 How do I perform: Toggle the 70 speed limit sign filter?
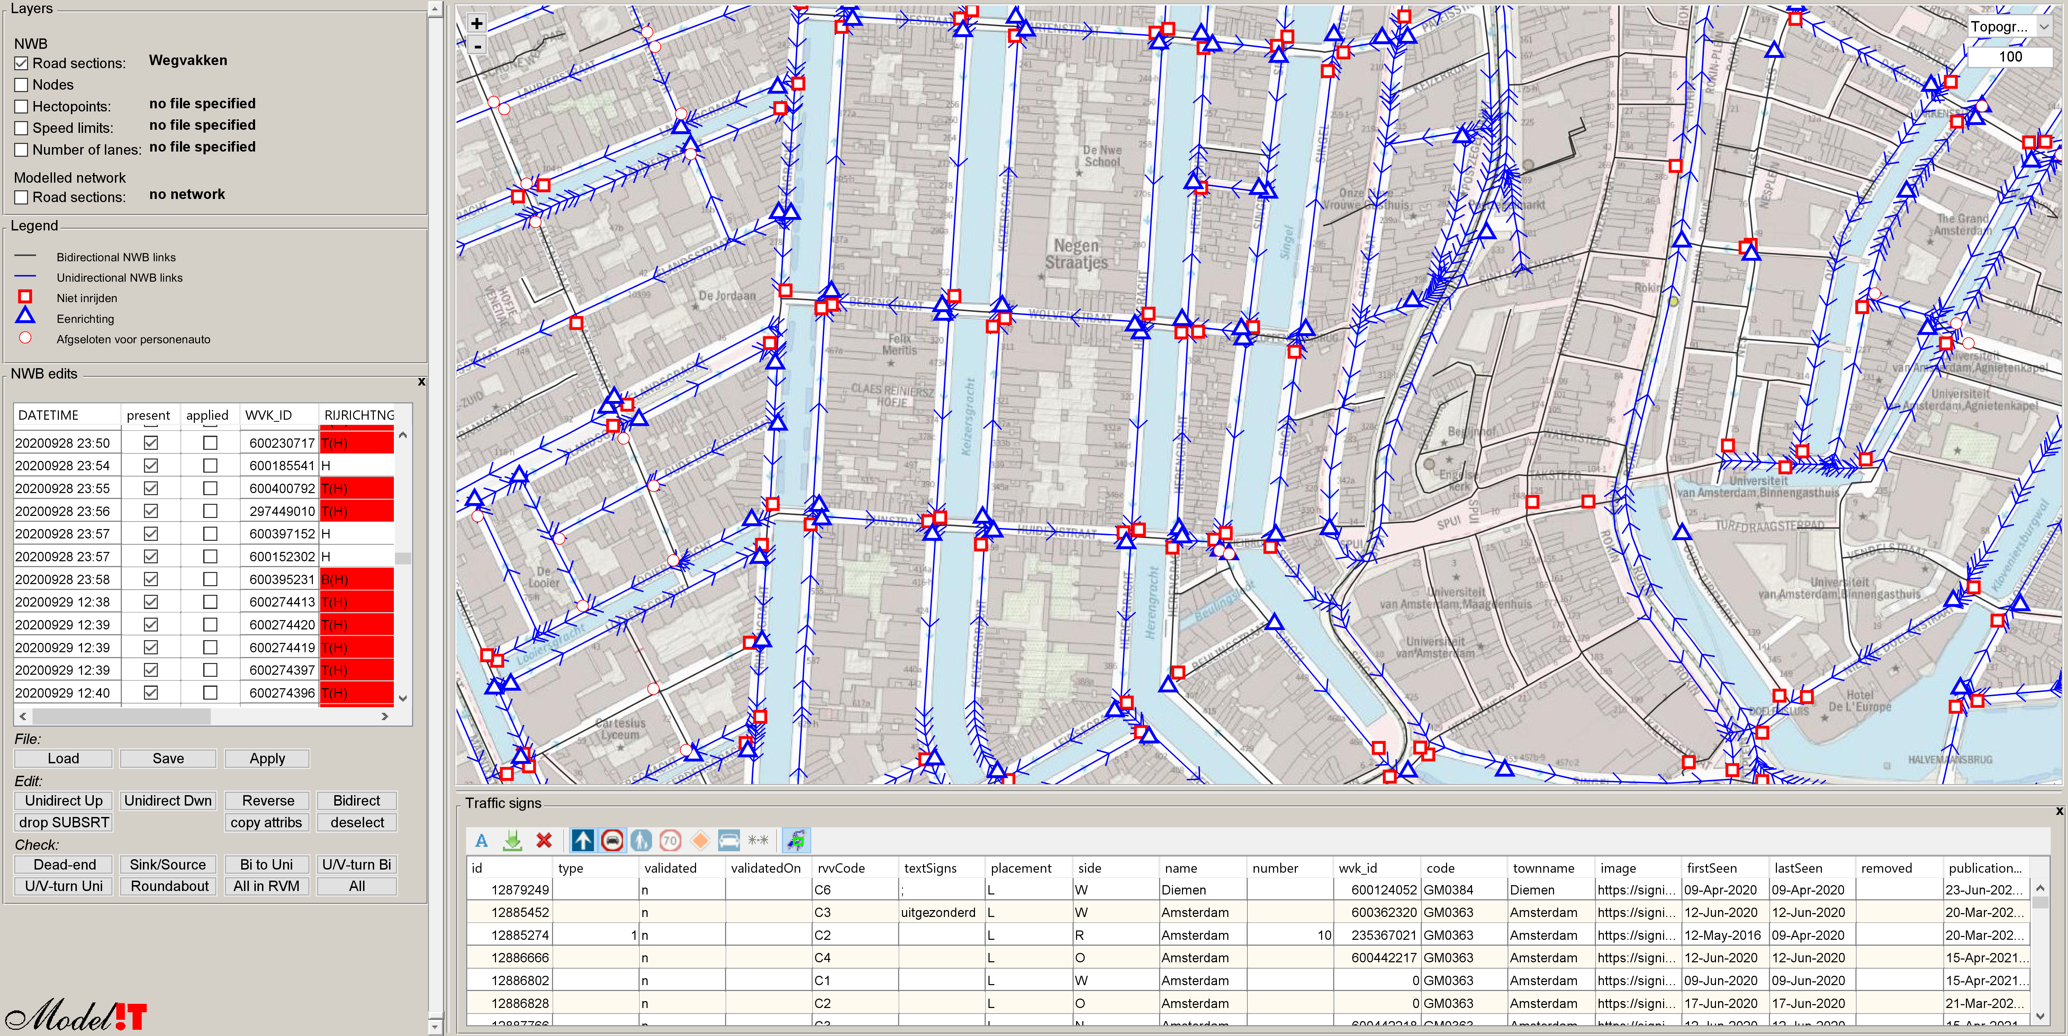(x=670, y=840)
